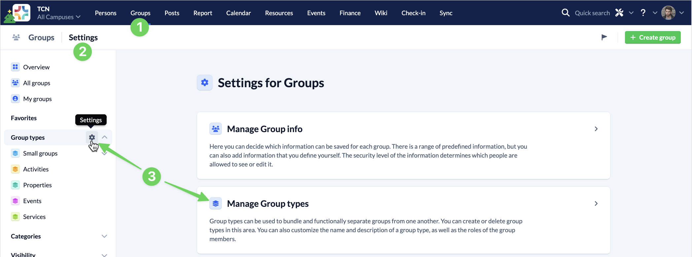Viewport: 692px width, 257px height.
Task: Open the user profile avatar
Action: coord(668,13)
